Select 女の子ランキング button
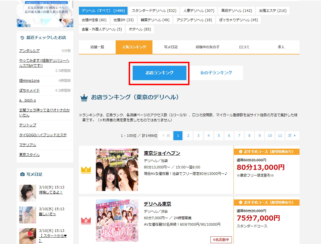 pyautogui.click(x=216, y=73)
